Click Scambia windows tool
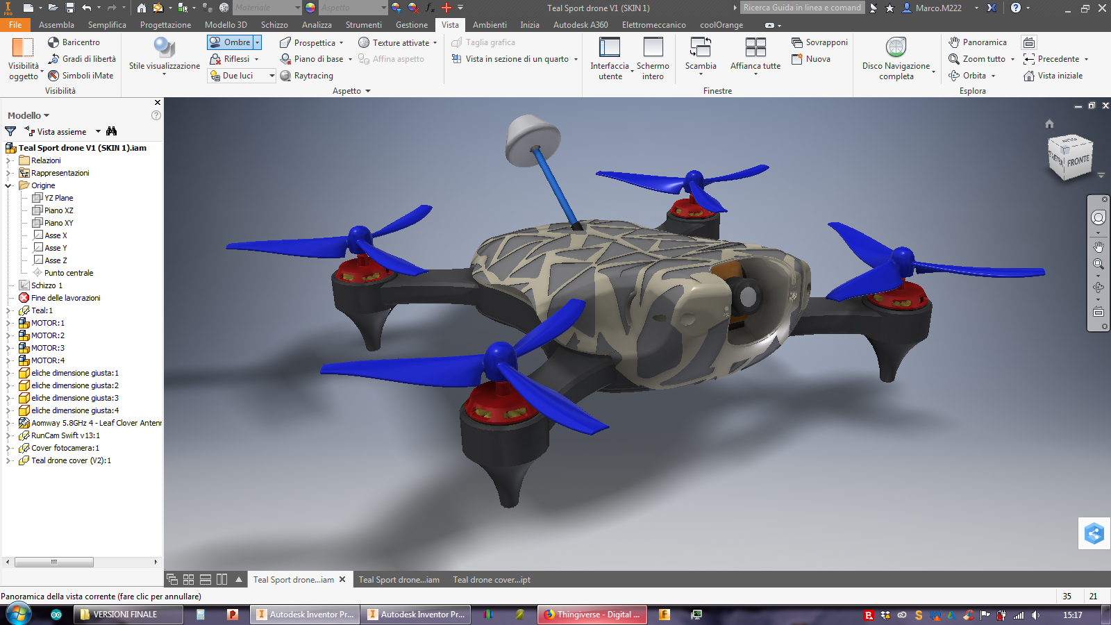 click(701, 54)
